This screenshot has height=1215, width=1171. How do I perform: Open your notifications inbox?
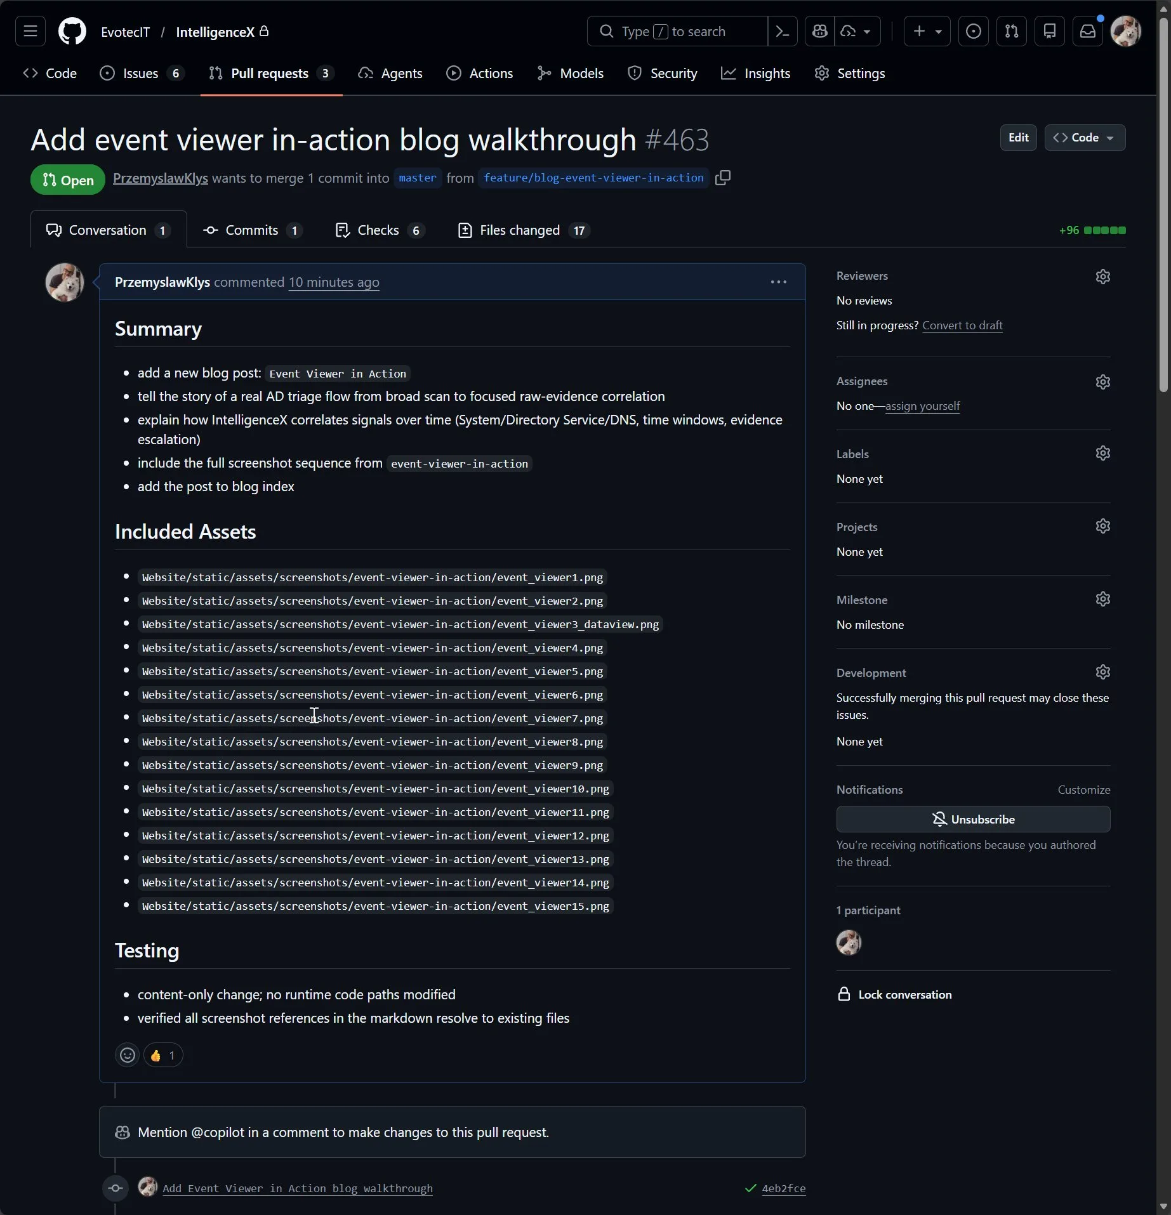(x=1088, y=31)
